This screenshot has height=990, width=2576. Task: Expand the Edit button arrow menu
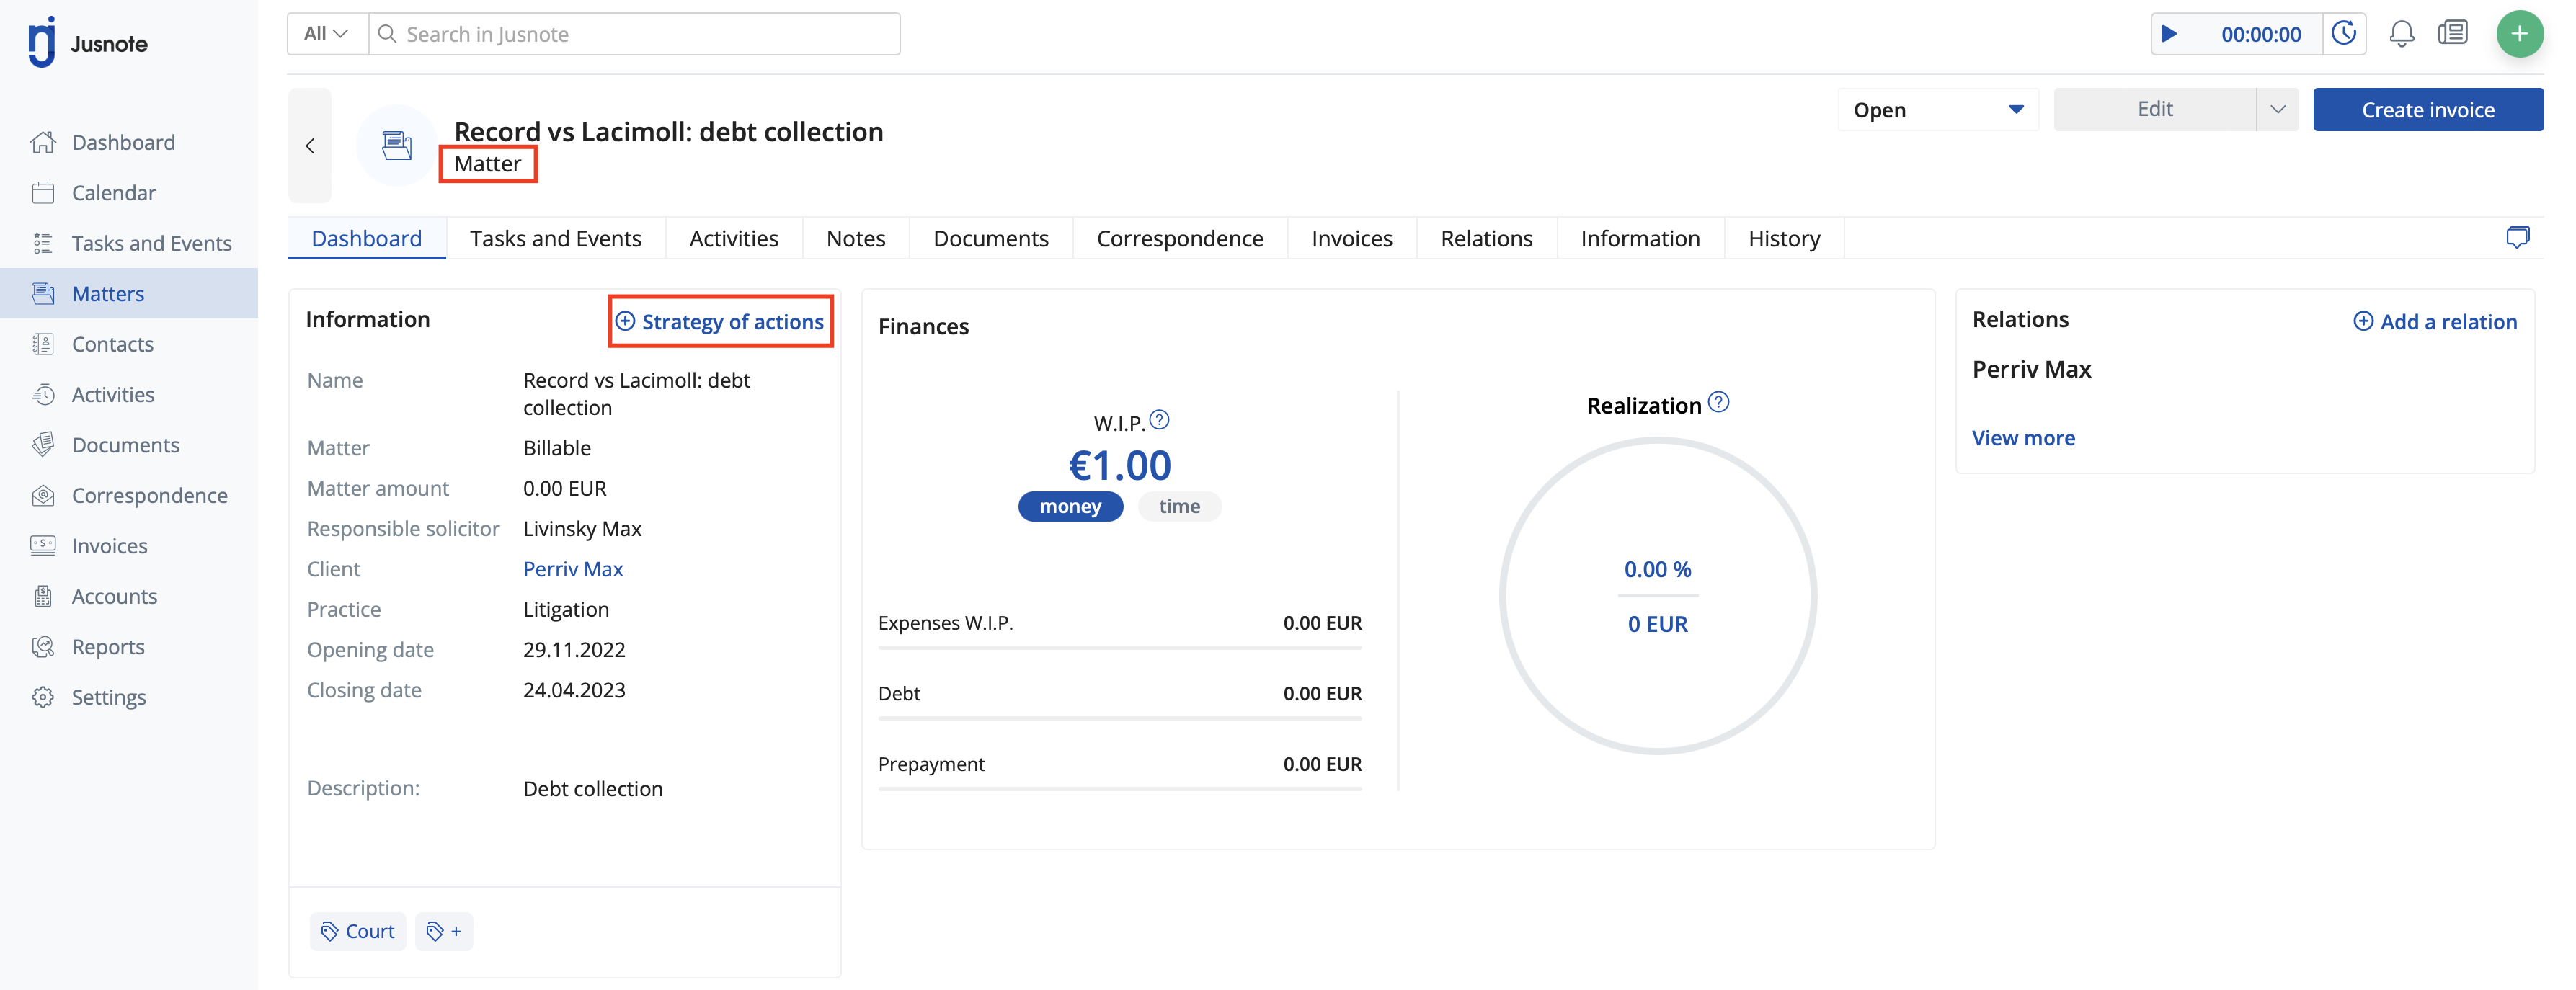[x=2278, y=110]
